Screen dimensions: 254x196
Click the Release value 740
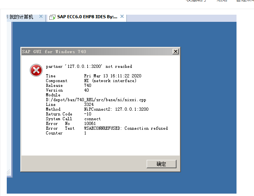[87, 85]
